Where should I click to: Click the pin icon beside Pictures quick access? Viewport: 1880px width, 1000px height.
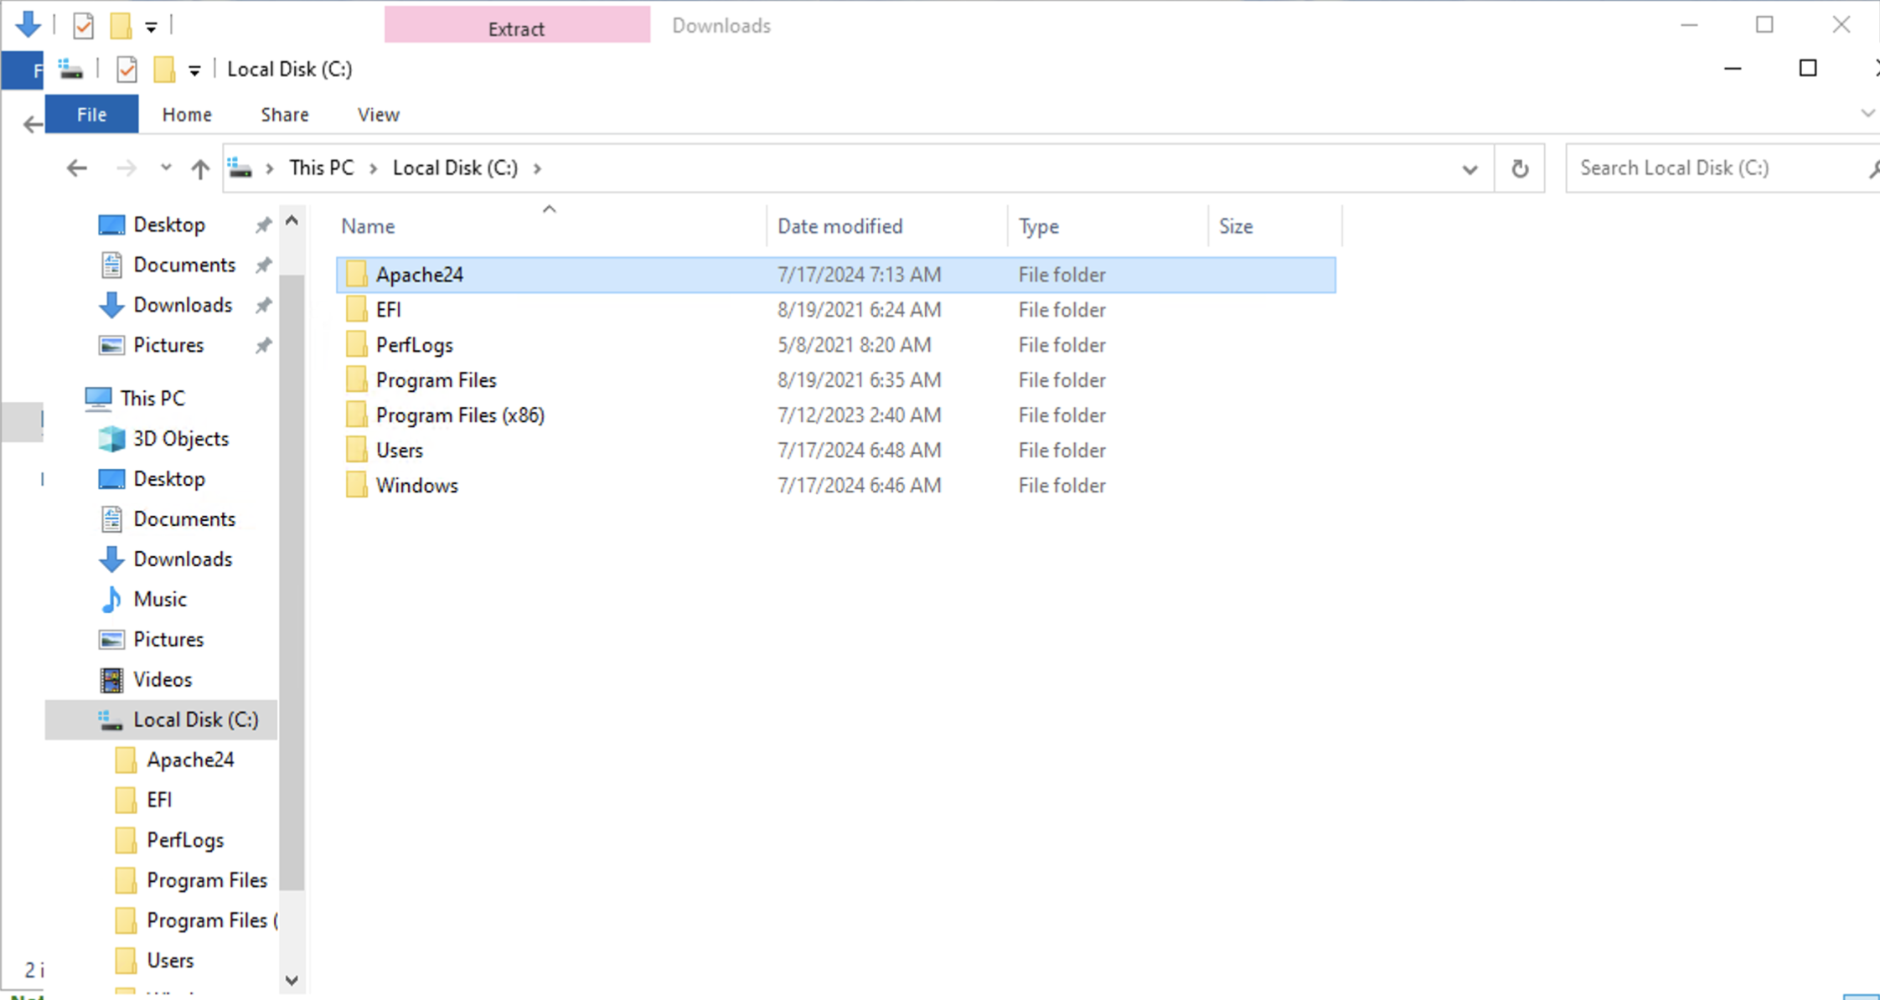coord(263,345)
